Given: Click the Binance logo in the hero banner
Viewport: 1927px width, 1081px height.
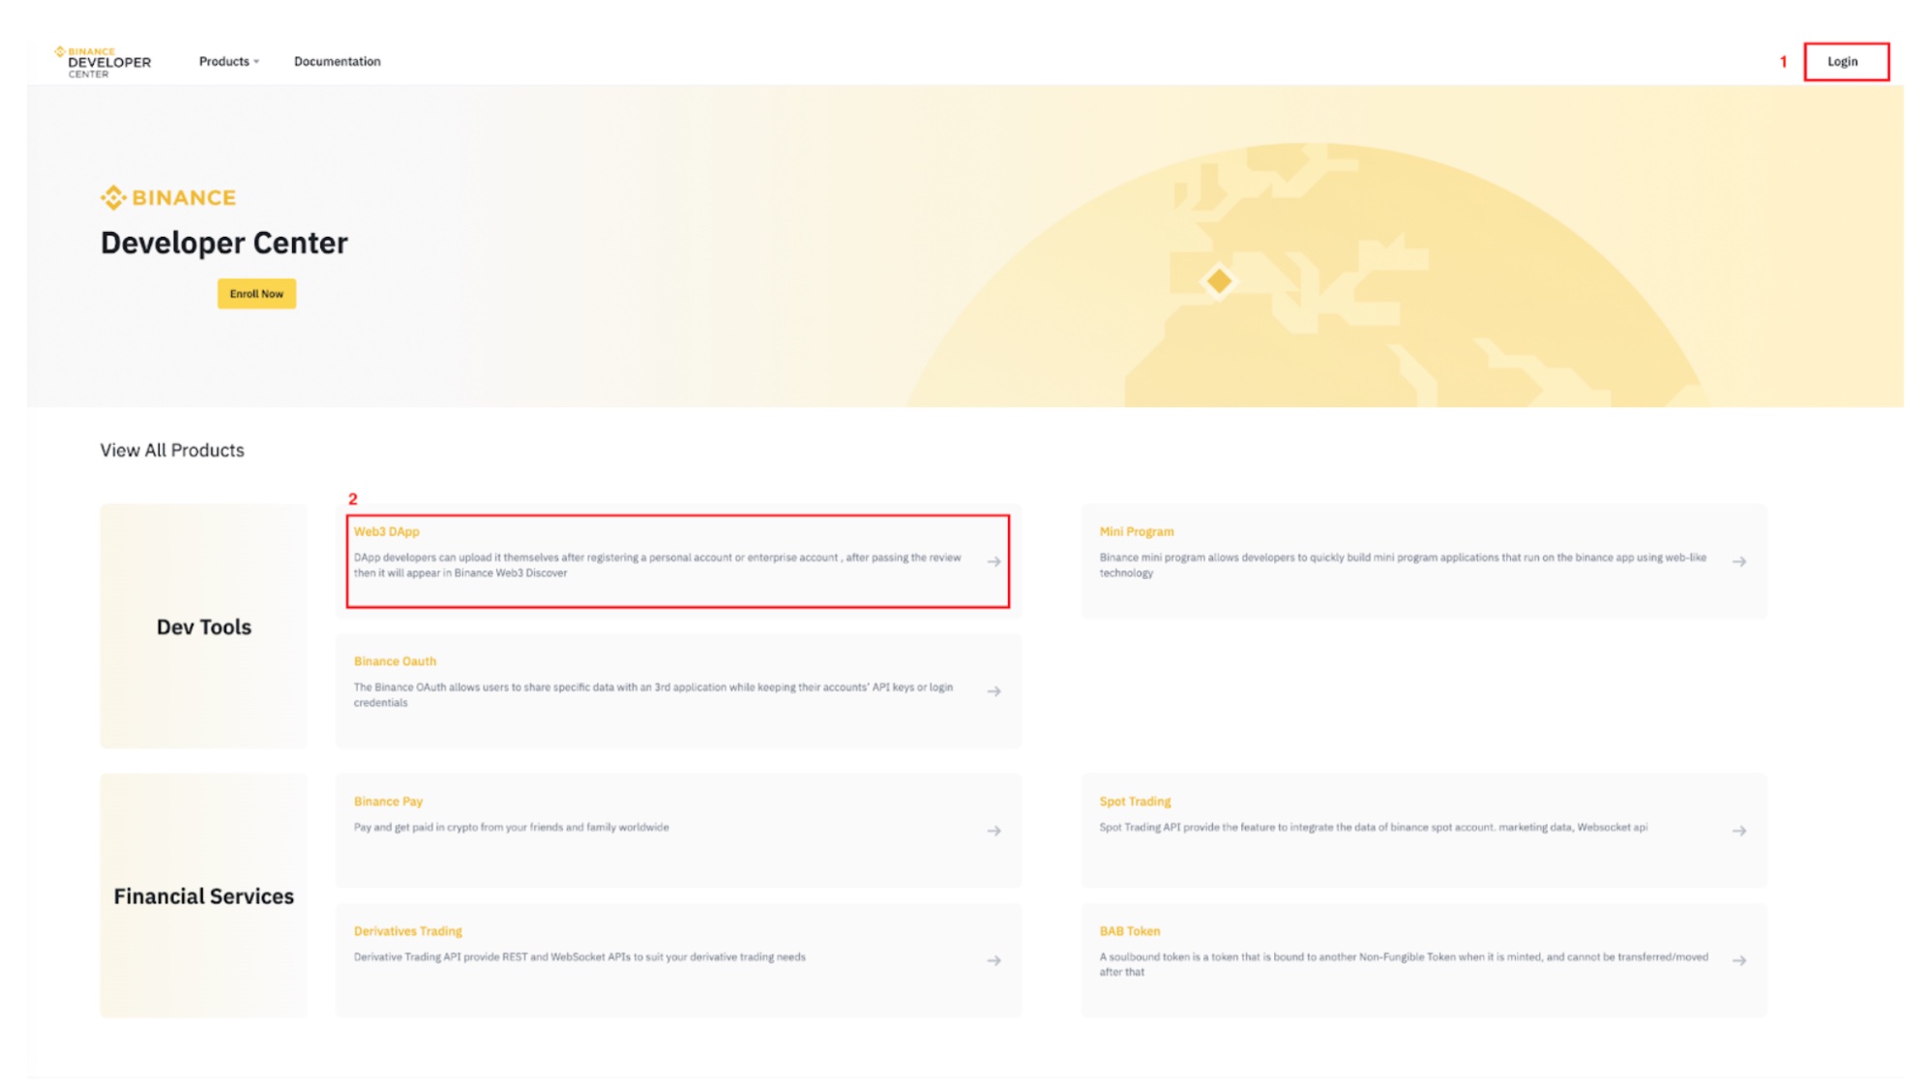Looking at the screenshot, I should 168,198.
